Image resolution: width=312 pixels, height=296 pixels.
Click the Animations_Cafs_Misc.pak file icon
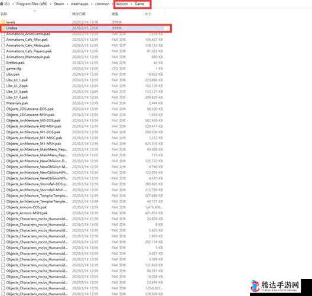coord(3,40)
